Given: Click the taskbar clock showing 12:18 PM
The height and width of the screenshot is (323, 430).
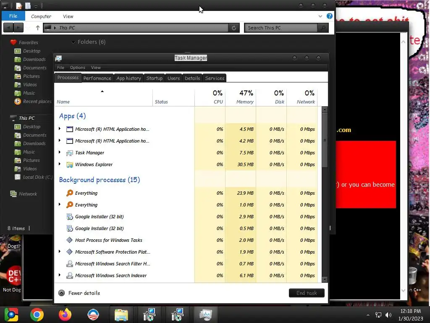Looking at the screenshot, I should tap(411, 315).
